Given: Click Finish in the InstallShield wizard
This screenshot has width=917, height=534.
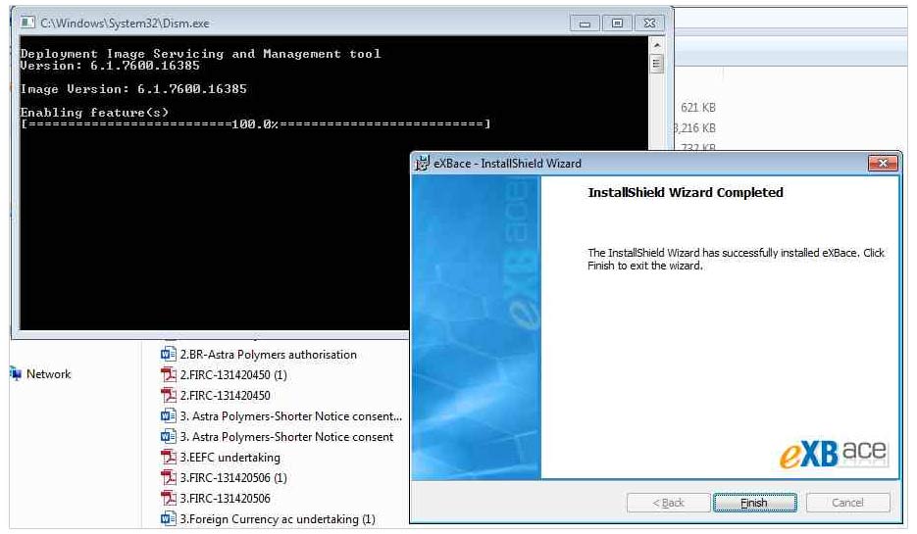Looking at the screenshot, I should (x=754, y=503).
